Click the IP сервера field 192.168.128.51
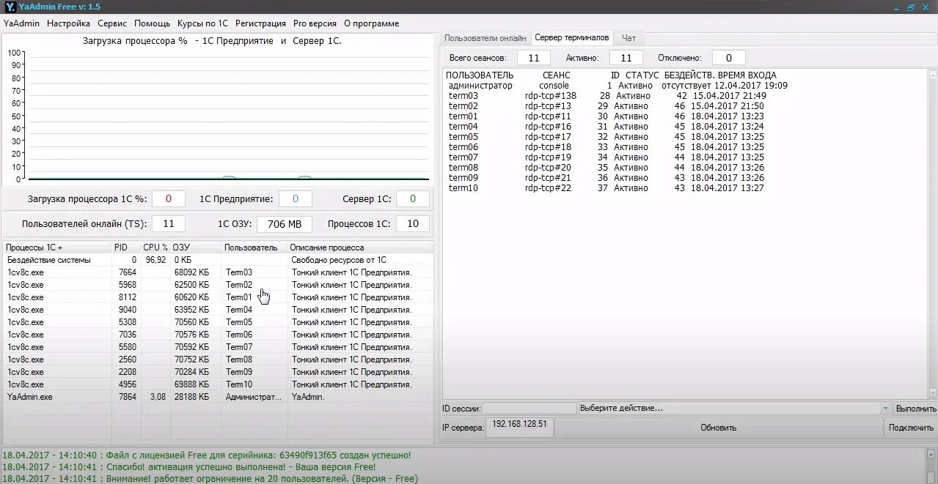Screen dimensions: 938x484 [x=519, y=428]
